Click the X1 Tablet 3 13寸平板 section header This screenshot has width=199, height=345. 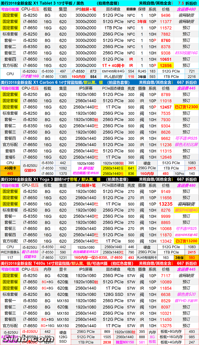pyautogui.click(x=99, y=3)
